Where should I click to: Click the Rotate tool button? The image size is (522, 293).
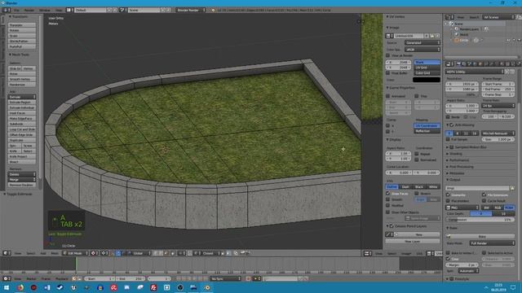point(22,30)
